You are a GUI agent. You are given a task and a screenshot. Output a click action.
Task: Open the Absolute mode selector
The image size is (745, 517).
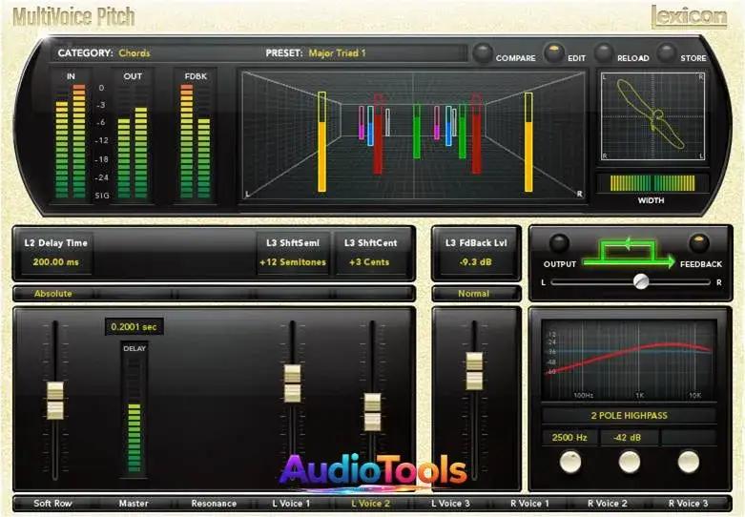tap(52, 294)
